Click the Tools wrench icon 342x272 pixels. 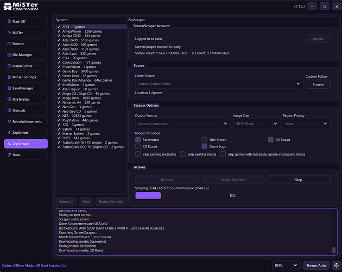9,155
